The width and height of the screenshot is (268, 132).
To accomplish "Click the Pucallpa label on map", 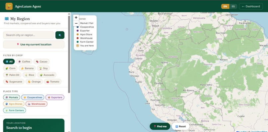I will point(159,83).
